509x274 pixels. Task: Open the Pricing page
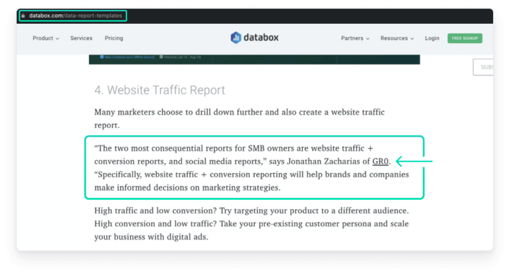(x=114, y=38)
